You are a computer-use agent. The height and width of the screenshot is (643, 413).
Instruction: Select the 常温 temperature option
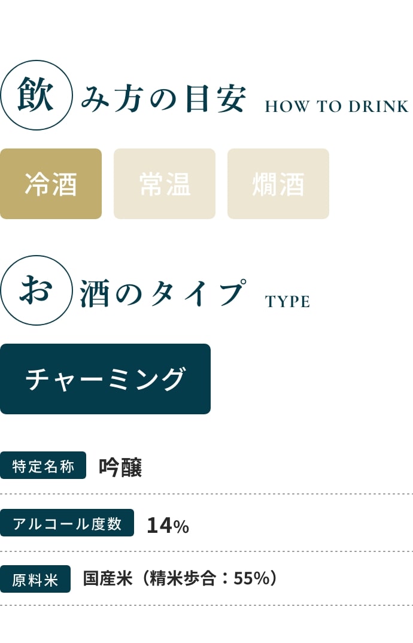click(165, 184)
